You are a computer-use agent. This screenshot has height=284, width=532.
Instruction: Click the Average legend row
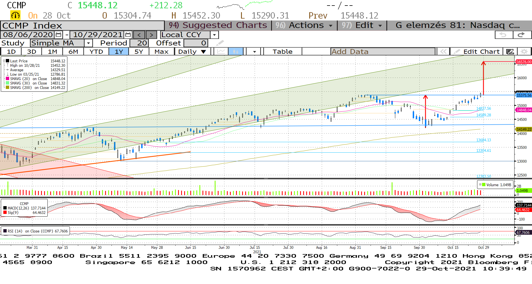[36, 70]
